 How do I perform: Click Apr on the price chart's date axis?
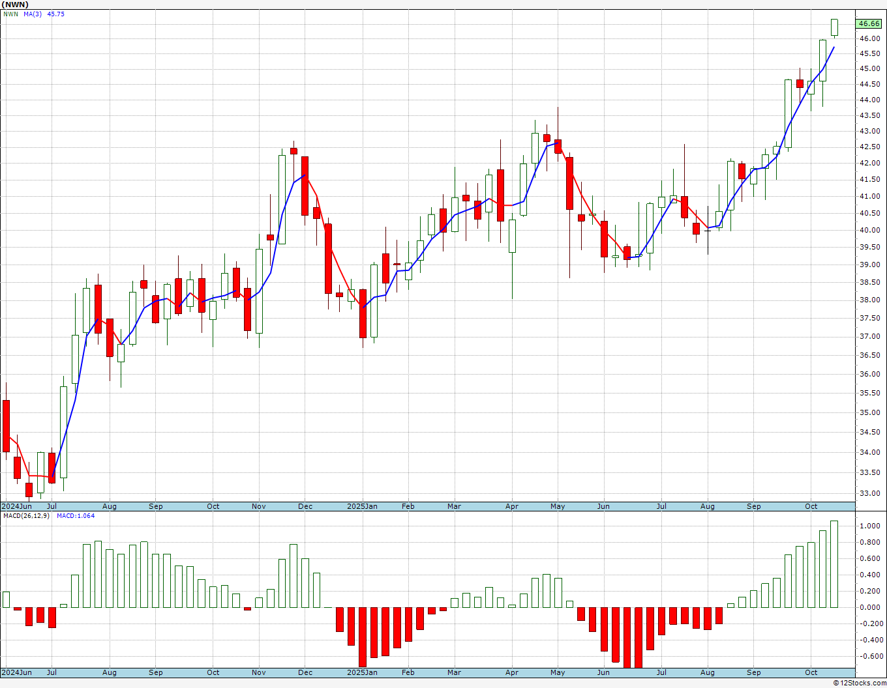(512, 506)
